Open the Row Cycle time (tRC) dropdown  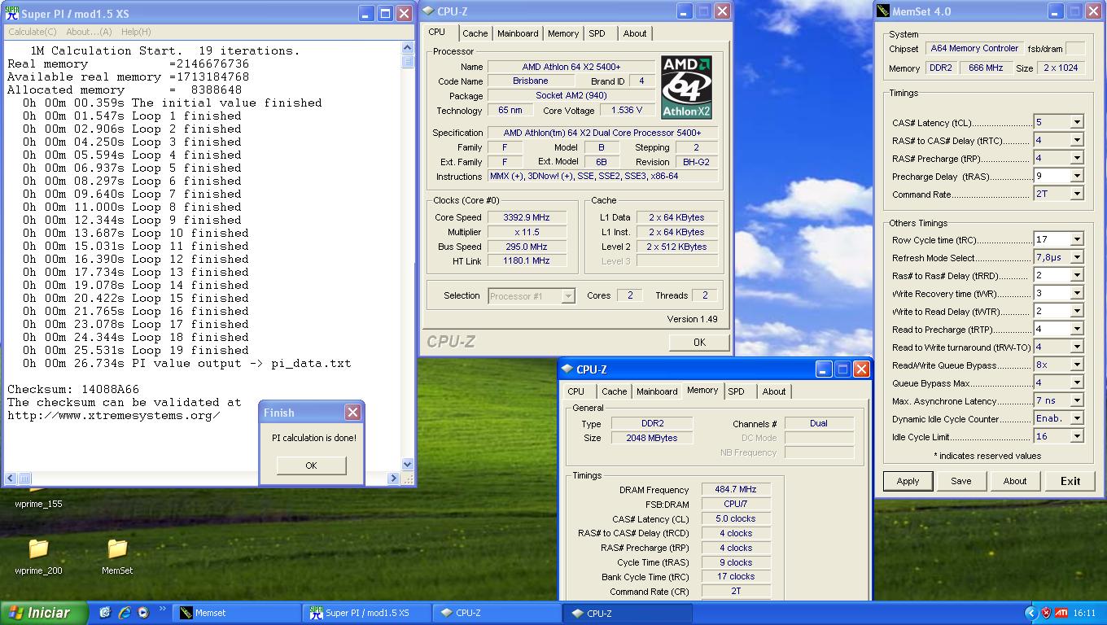pyautogui.click(x=1076, y=239)
